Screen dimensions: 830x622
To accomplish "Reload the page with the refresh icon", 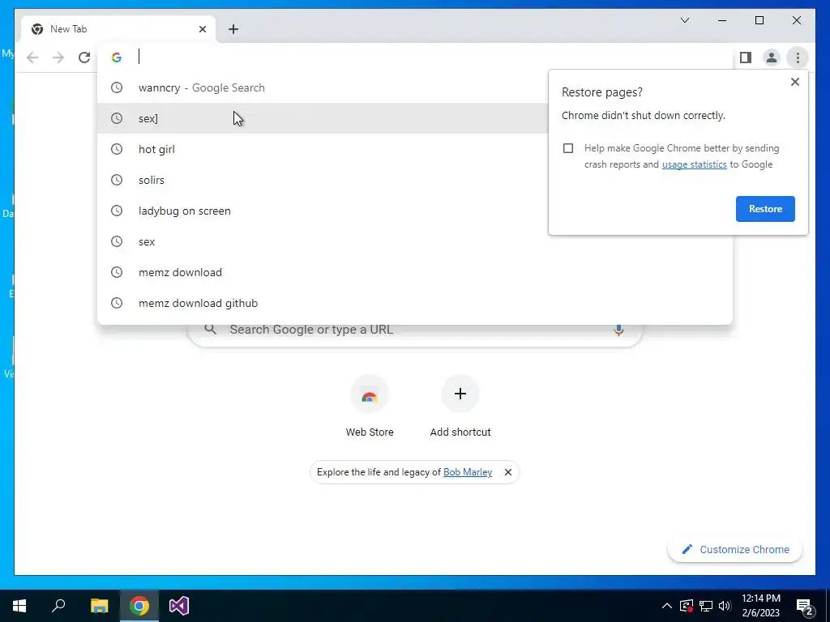I will coord(84,58).
